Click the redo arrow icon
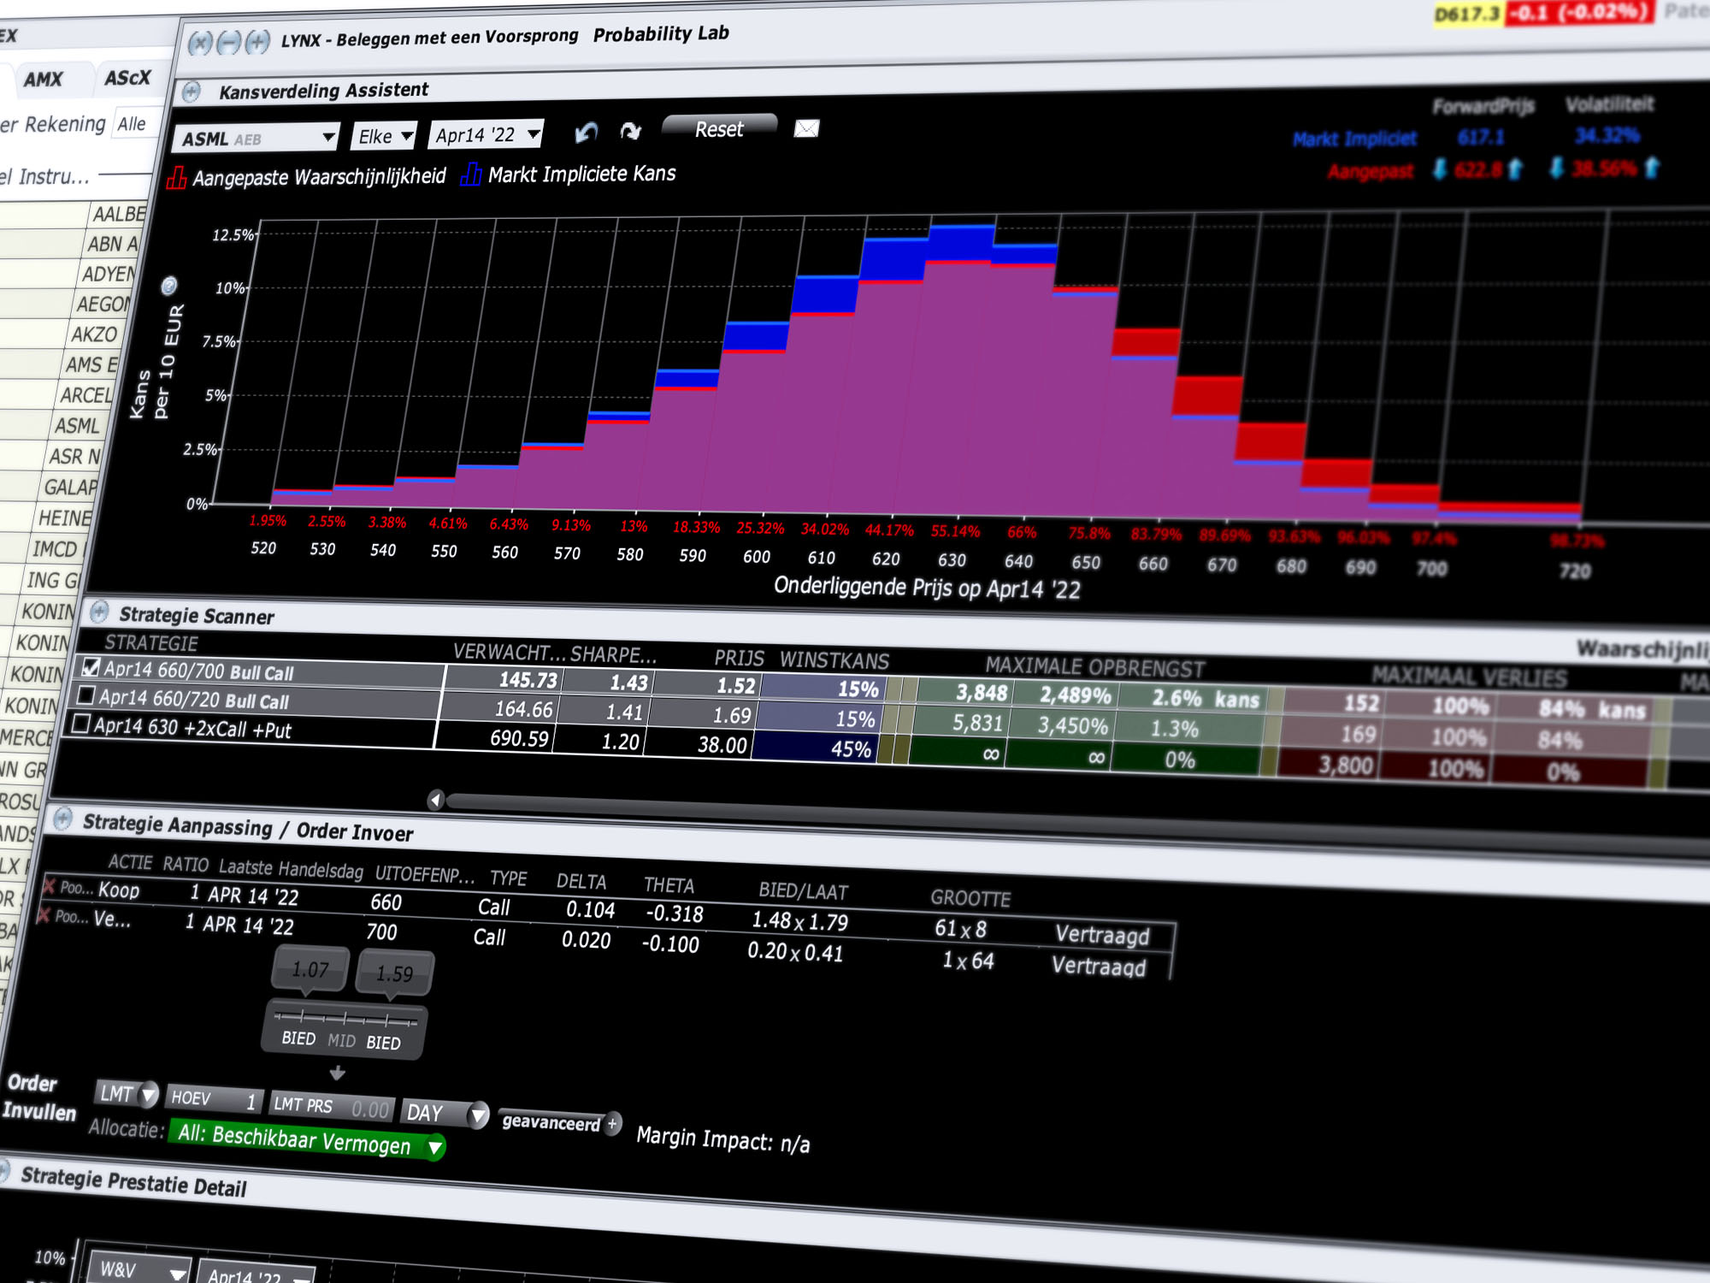The image size is (1710, 1283). 630,131
